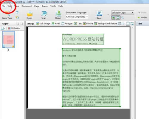
Task: Click the Image panel label
Action: point(31,24)
